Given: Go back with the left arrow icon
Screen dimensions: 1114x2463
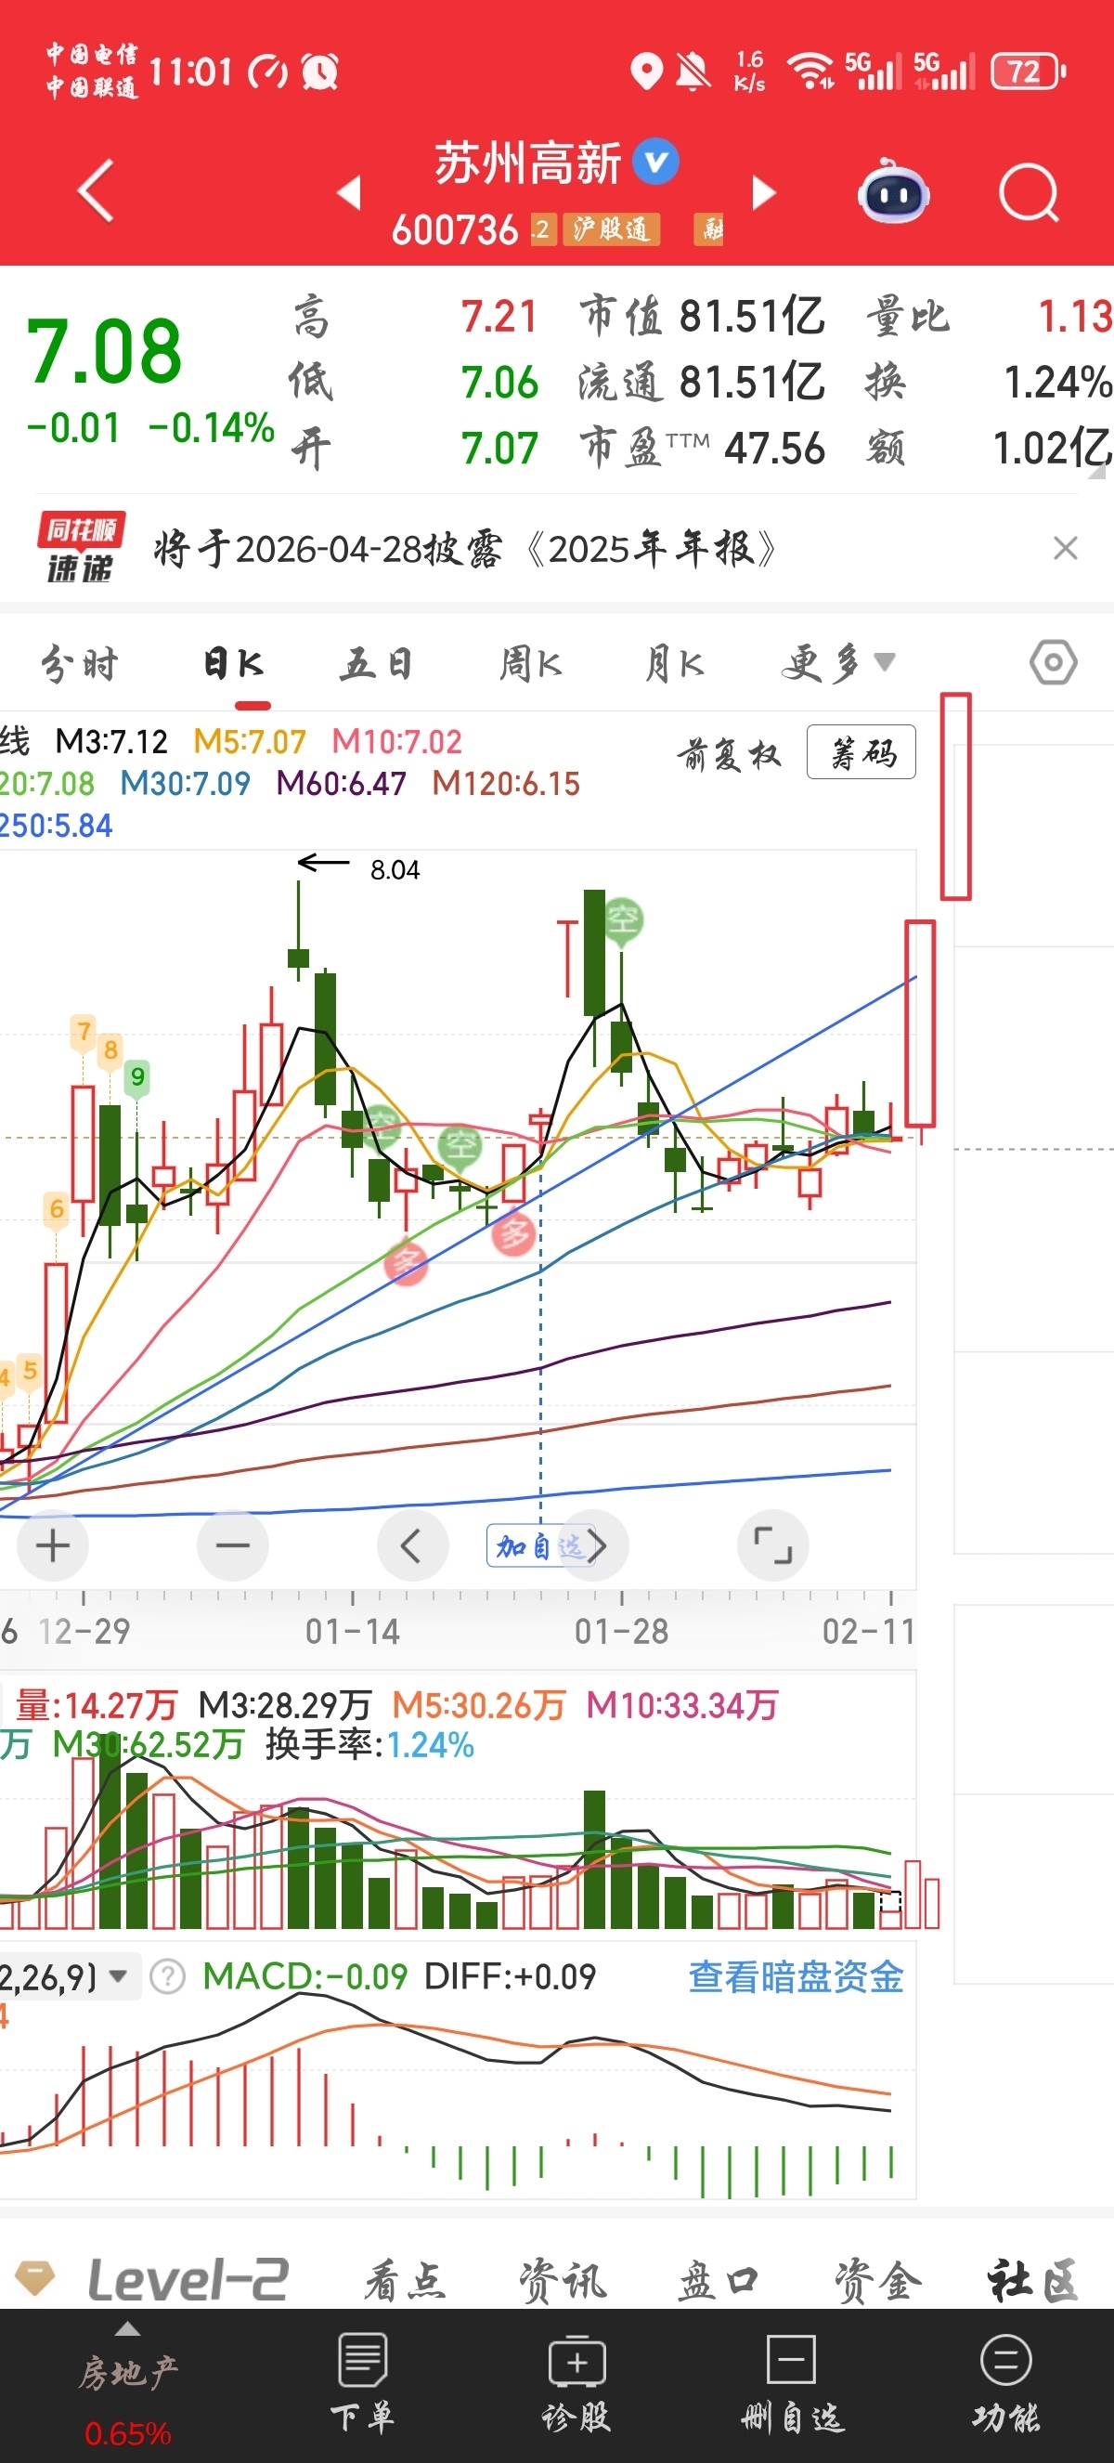Looking at the screenshot, I should click(96, 191).
